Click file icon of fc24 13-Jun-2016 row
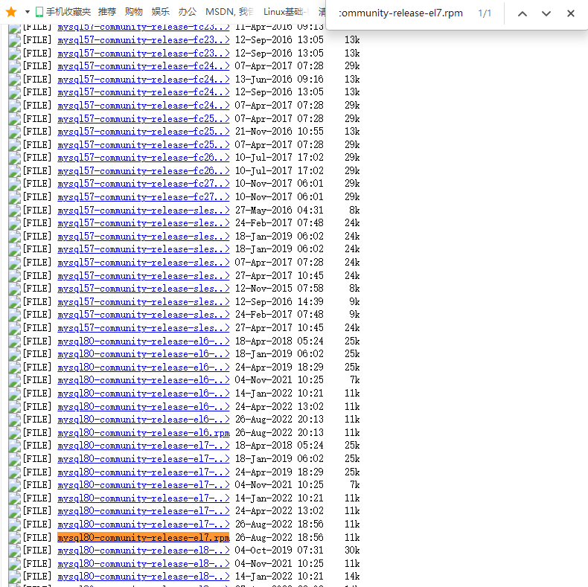 pos(14,80)
